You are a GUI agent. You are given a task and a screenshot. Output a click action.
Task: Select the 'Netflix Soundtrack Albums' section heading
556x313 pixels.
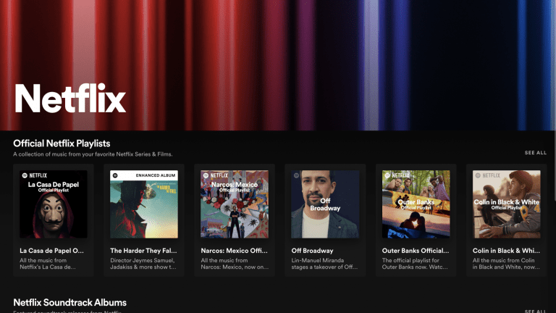pyautogui.click(x=69, y=302)
